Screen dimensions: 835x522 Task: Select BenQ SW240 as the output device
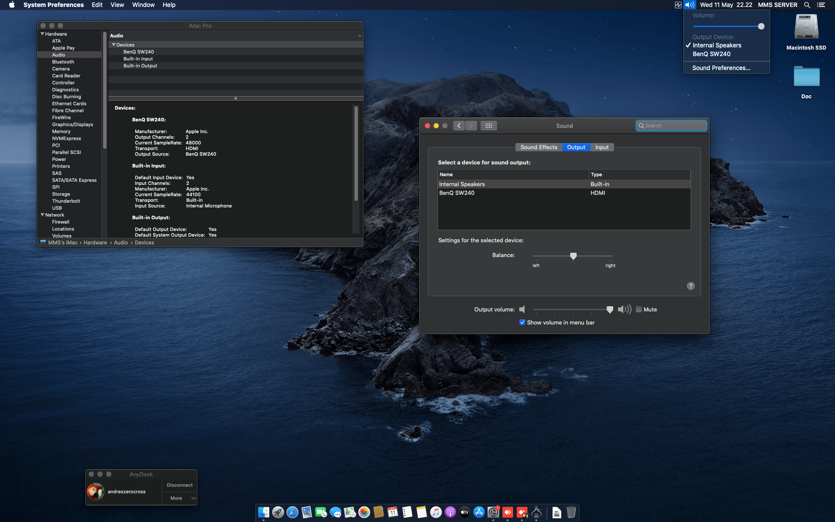(x=457, y=193)
